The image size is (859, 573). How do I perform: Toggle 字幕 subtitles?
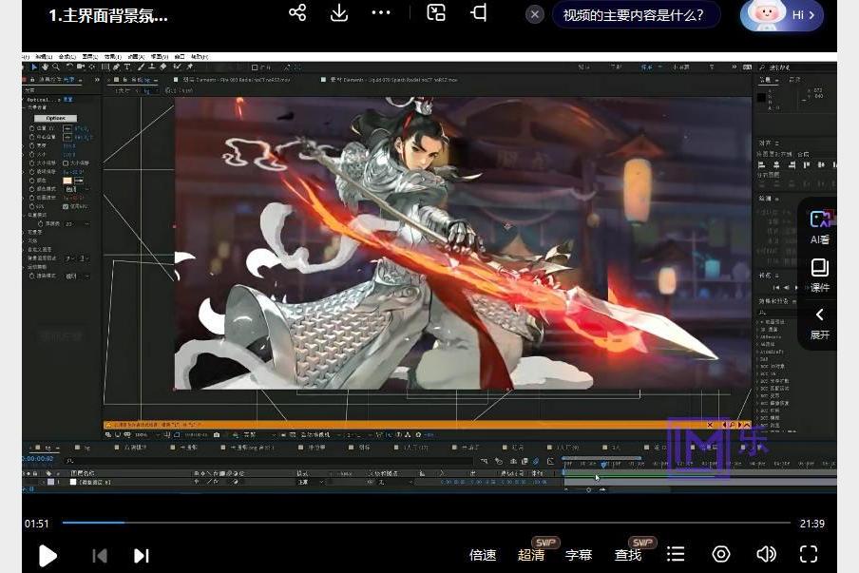579,555
